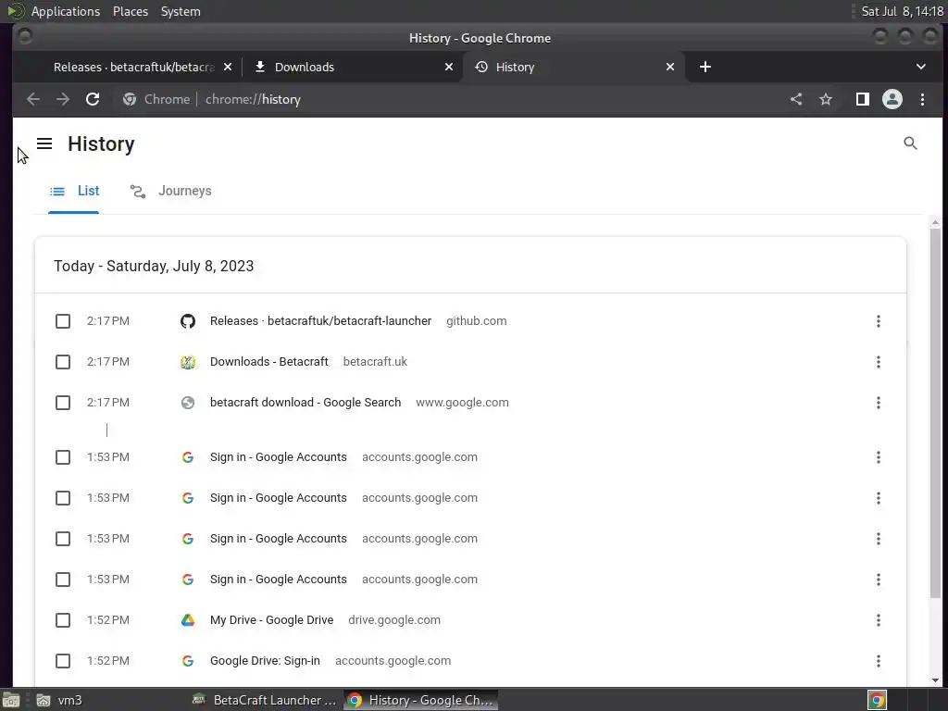Open actions menu for Google Drive: Sign-in entry
948x711 pixels.
(878, 661)
